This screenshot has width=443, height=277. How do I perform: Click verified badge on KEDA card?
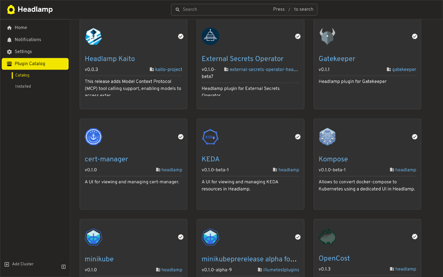298,137
